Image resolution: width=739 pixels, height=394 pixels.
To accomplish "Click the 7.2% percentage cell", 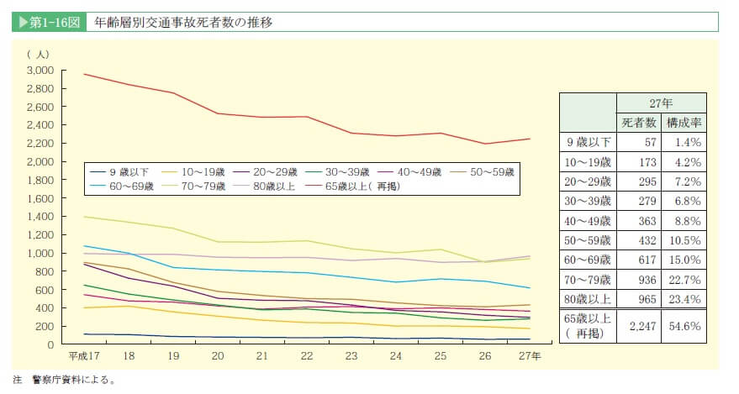I will [x=688, y=181].
